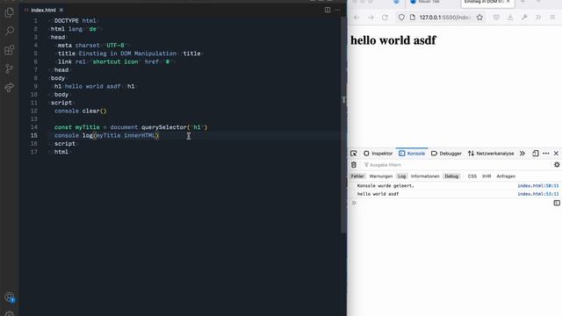Click 'Konsole wurde geleert.' console message
The image size is (562, 316).
tap(385, 186)
